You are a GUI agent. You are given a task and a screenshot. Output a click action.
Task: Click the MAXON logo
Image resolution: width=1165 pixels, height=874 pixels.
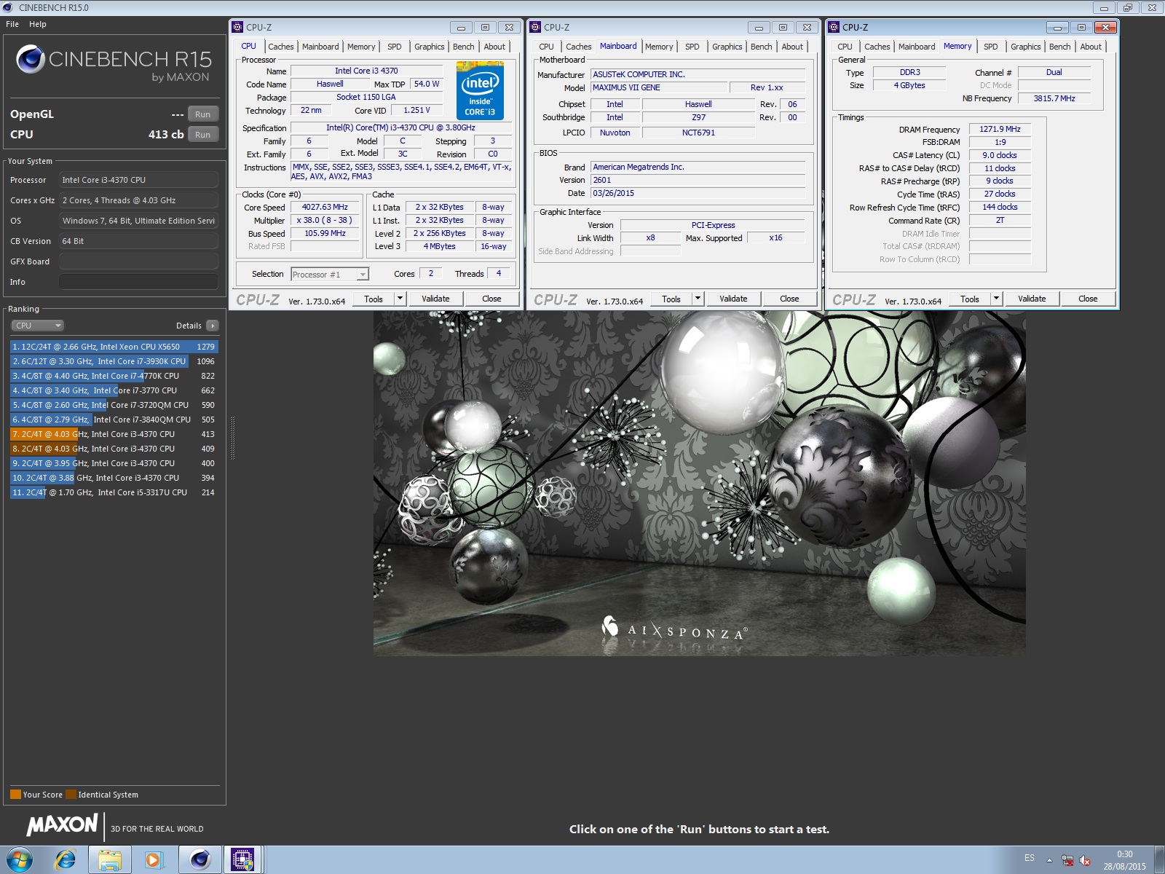click(x=62, y=824)
